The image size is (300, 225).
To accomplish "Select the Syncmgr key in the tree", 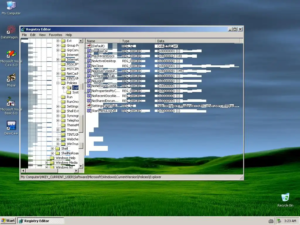I will click(x=73, y=116).
